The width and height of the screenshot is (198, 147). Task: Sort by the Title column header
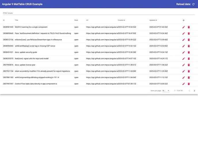16,20
